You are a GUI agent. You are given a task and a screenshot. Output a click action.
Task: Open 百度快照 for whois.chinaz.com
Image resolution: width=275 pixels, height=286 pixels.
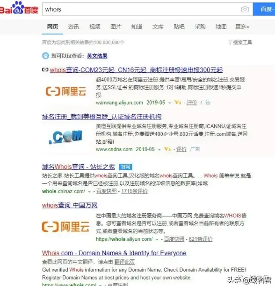107,191
